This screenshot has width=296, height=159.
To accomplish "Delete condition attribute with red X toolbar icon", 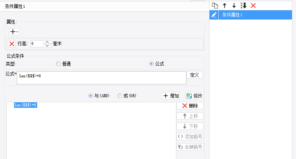I will click(253, 6).
